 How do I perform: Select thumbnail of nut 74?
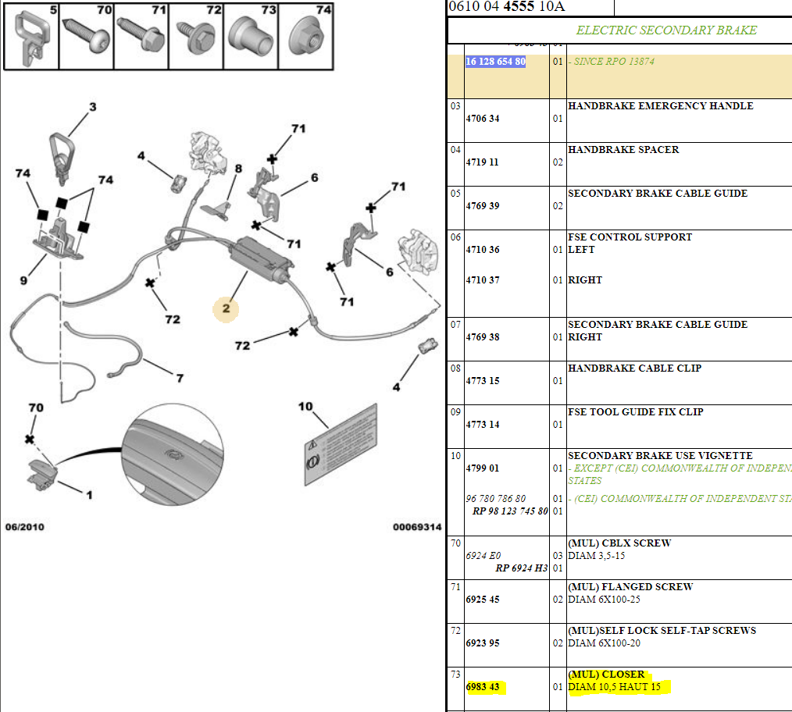point(305,37)
